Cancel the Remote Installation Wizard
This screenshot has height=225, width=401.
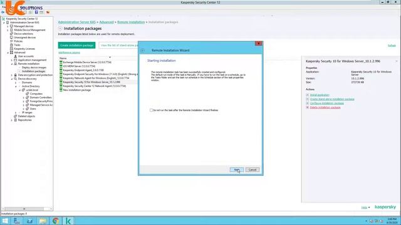(x=252, y=169)
